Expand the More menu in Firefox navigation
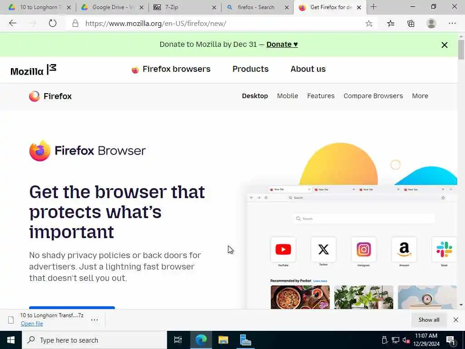Image resolution: width=465 pixels, height=349 pixels. coord(420,96)
